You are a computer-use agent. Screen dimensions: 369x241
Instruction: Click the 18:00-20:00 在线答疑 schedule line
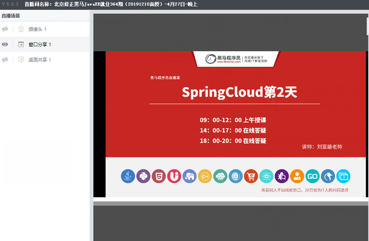tap(233, 141)
